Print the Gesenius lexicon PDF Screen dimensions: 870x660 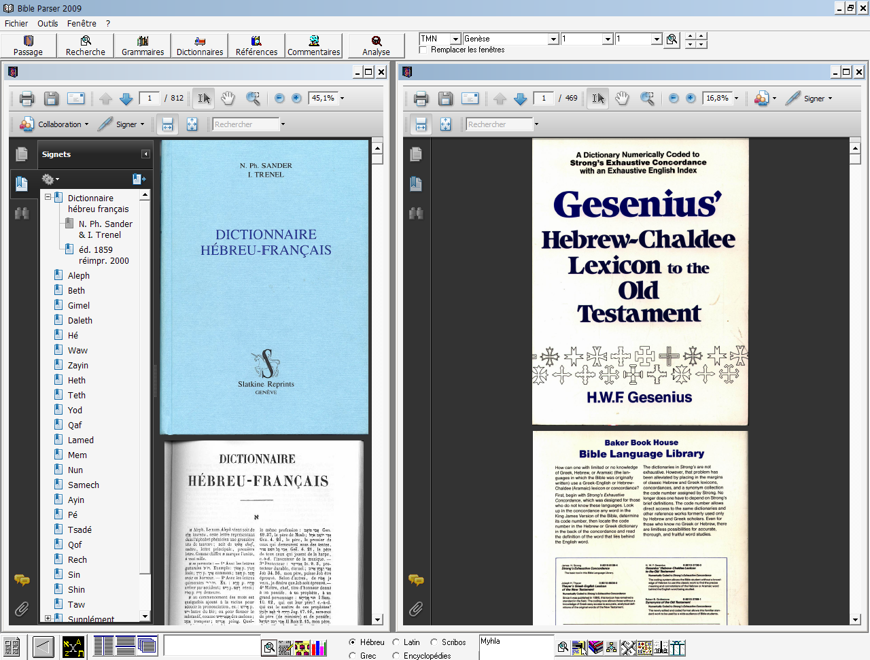pyautogui.click(x=421, y=99)
